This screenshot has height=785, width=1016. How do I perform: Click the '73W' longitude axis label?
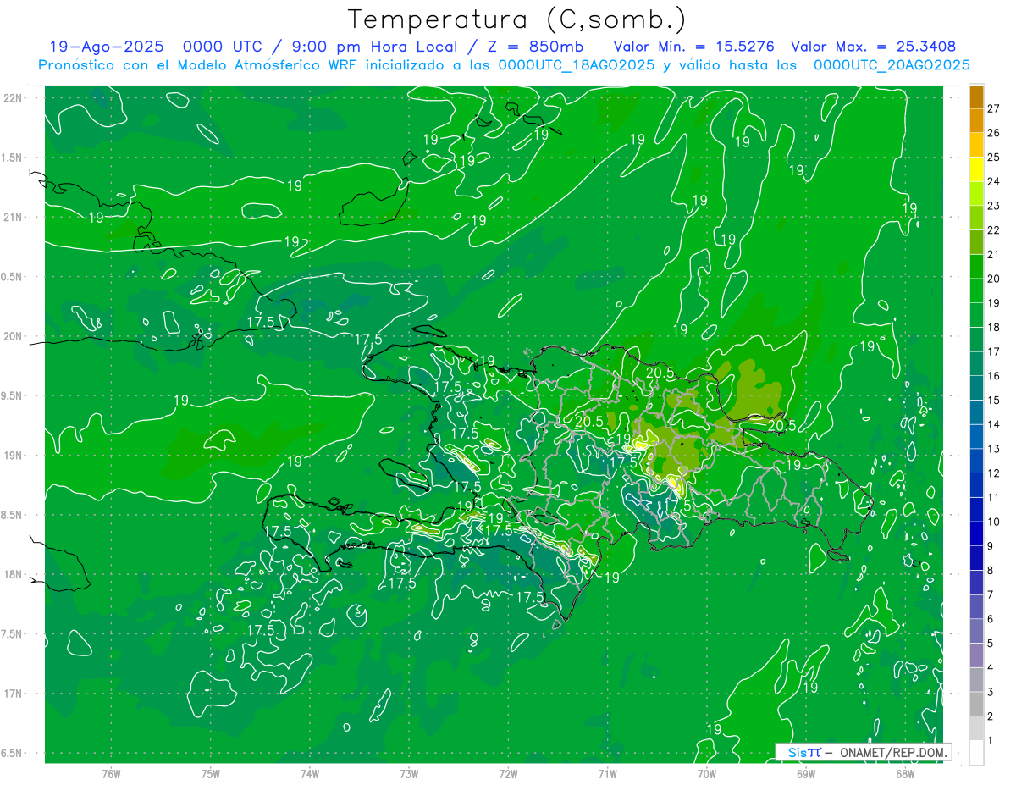point(409,774)
